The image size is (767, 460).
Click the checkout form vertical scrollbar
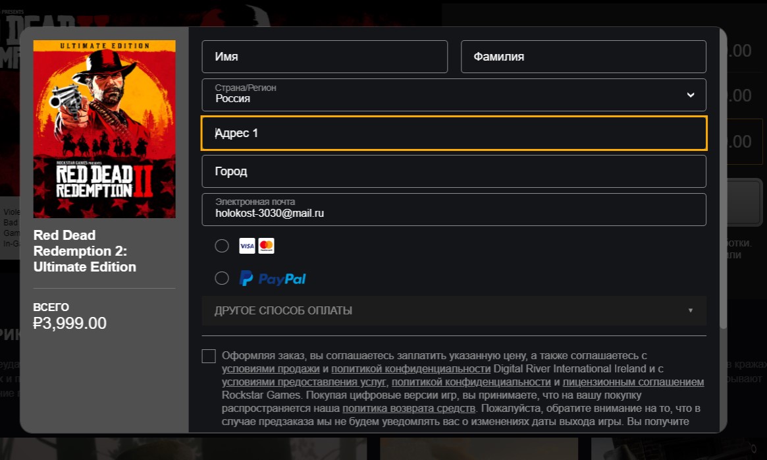tap(723, 198)
